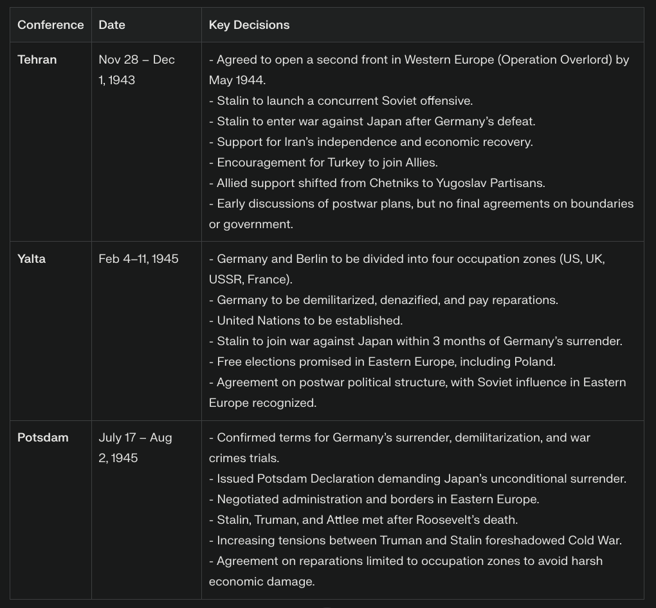Click the administration and borders in Eastern Europe line
This screenshot has height=608, width=656.
point(374,499)
